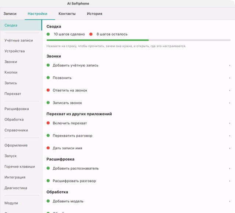Expand the Перехватить разговор row arrow
Screen dimensions: 235x213
pos(229,136)
